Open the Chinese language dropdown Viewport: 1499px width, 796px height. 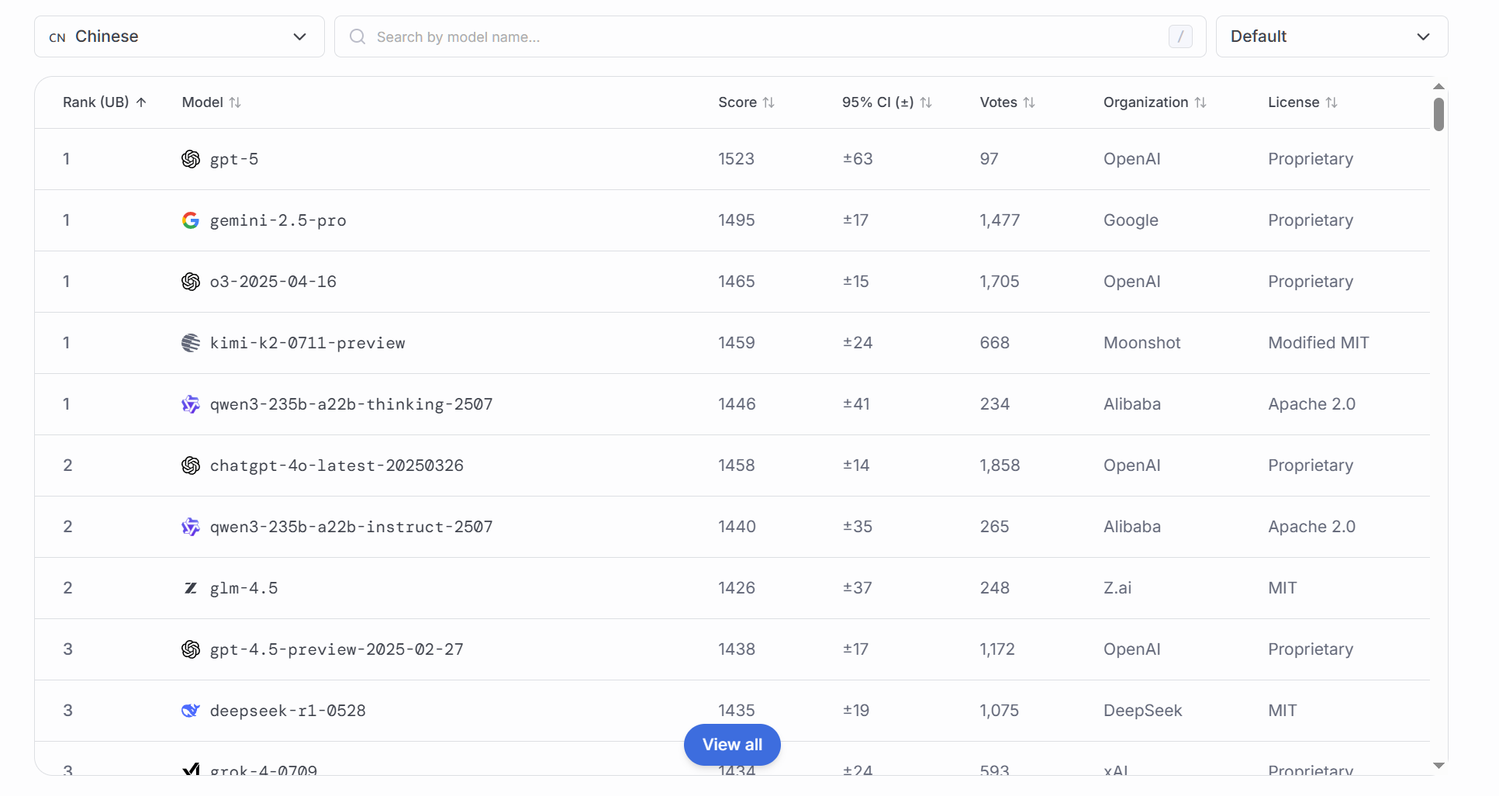179,36
